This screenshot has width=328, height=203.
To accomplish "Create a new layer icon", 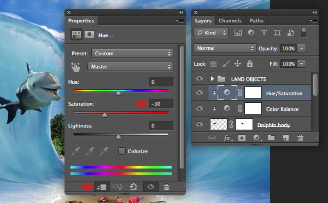I will point(286,138).
